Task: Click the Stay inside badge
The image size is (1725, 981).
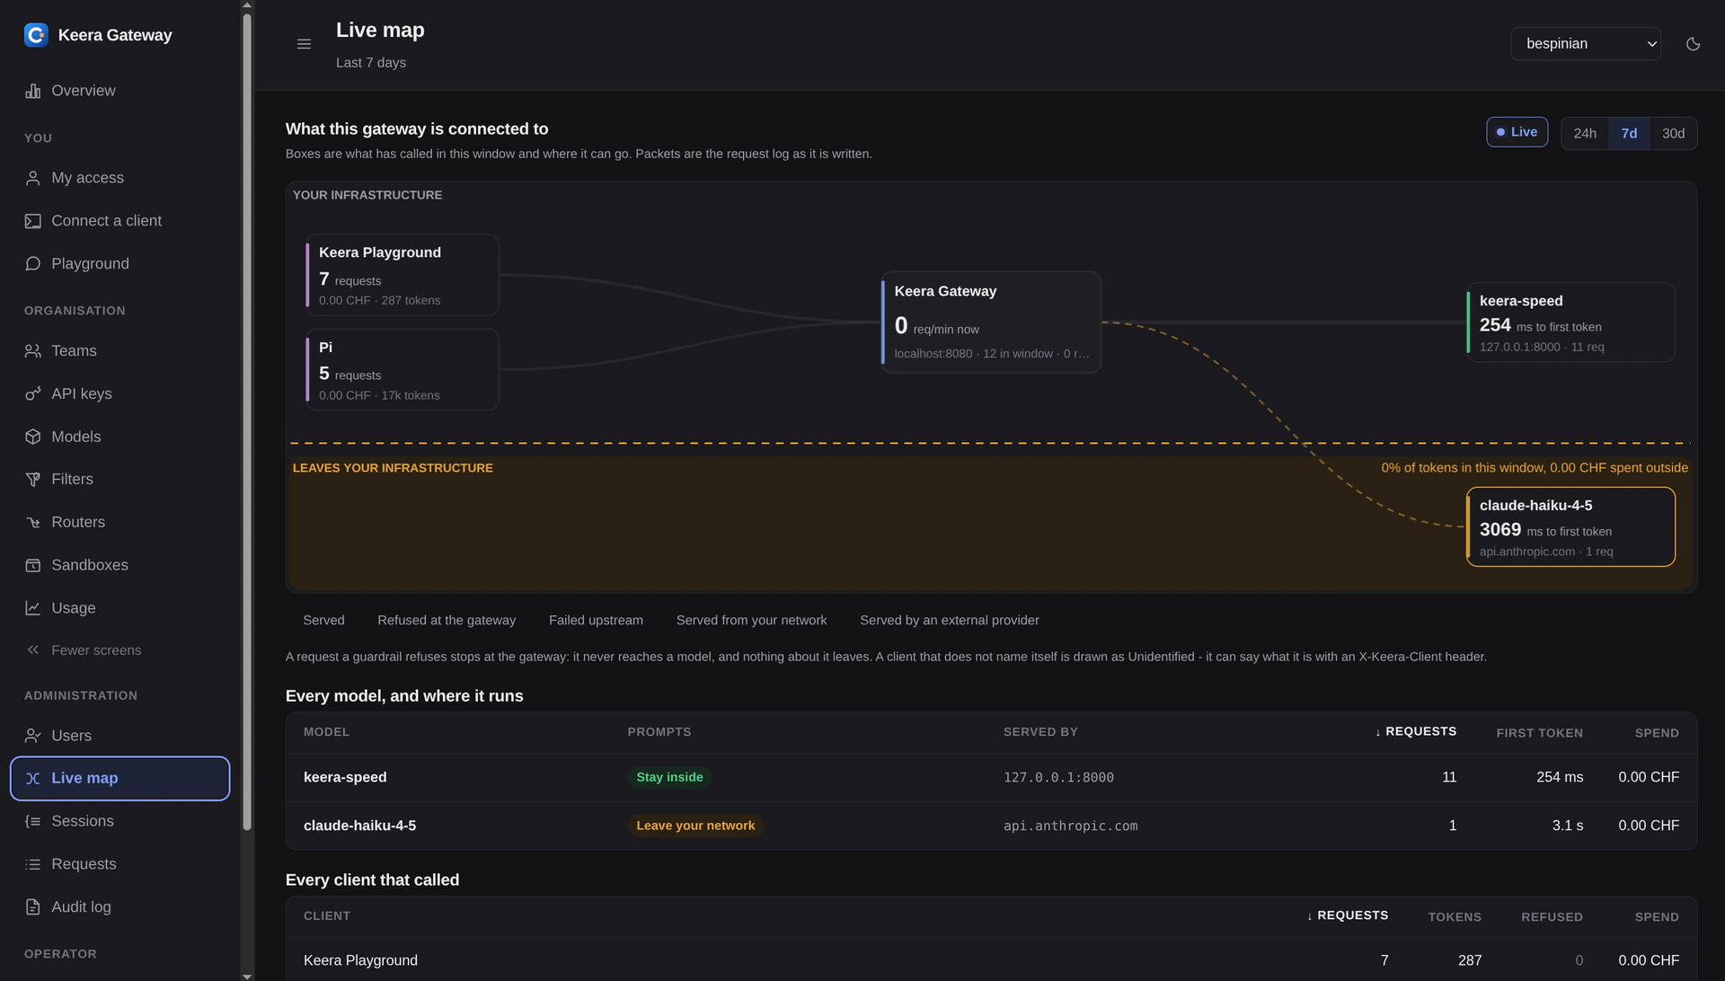Action: click(x=669, y=777)
